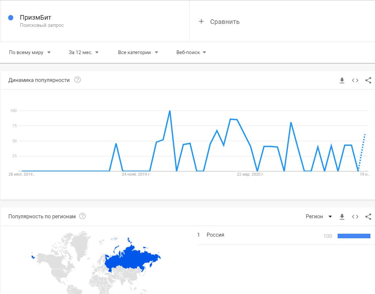Open help for Динамика популярности
The image size is (375, 294).
point(77,80)
